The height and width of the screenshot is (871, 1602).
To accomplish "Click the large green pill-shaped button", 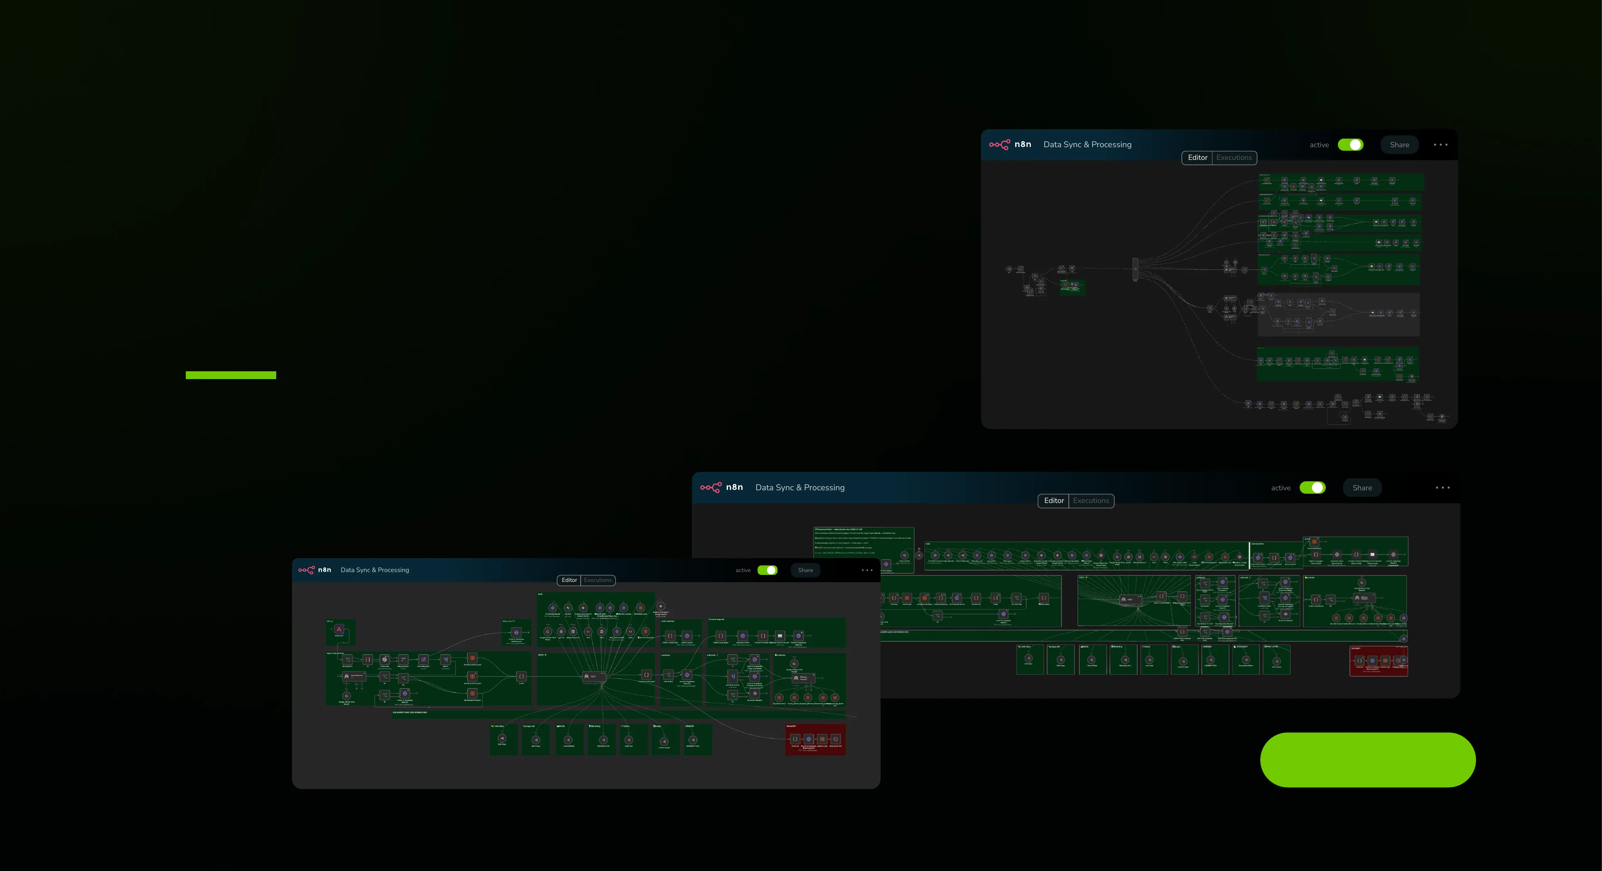I will (1368, 760).
